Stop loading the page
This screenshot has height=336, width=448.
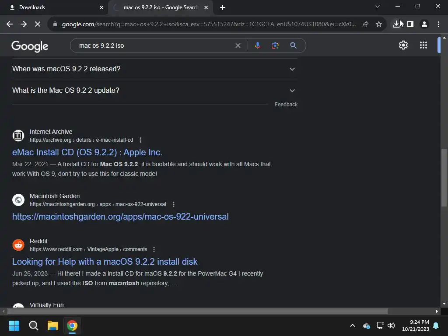click(x=38, y=24)
